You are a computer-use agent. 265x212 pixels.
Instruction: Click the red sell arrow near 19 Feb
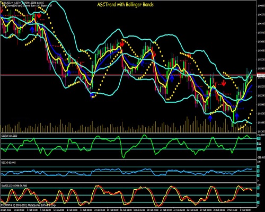coord(154,55)
